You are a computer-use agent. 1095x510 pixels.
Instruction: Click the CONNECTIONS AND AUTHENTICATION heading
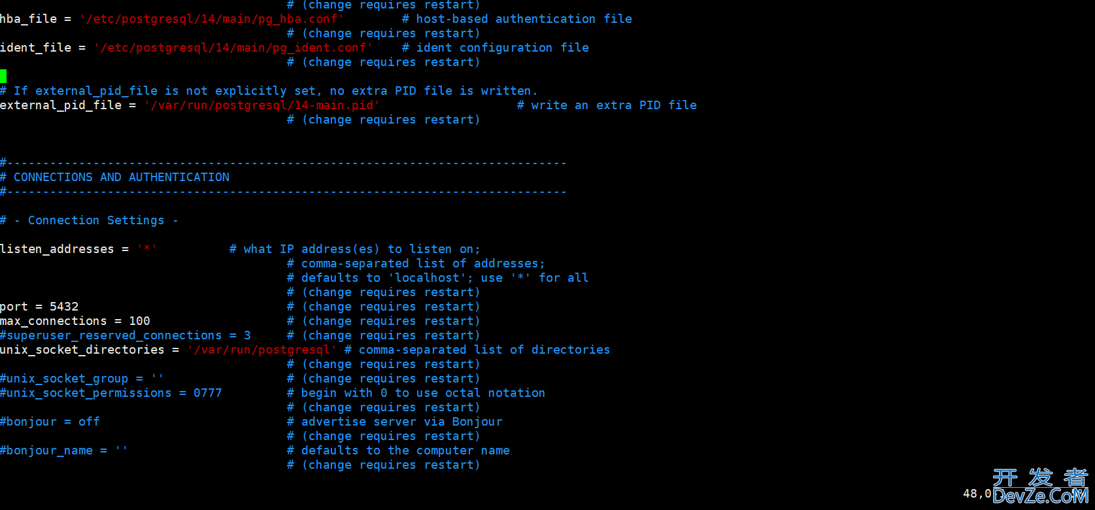click(x=122, y=177)
